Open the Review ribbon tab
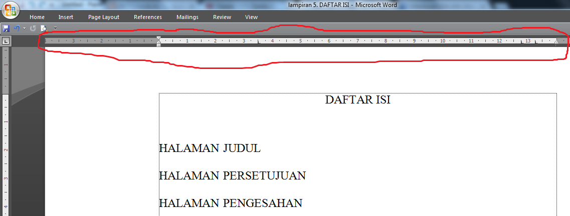570x216 pixels. tap(222, 17)
